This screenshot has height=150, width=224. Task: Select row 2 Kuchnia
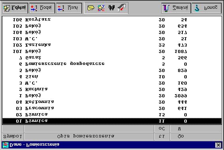pos(112,89)
